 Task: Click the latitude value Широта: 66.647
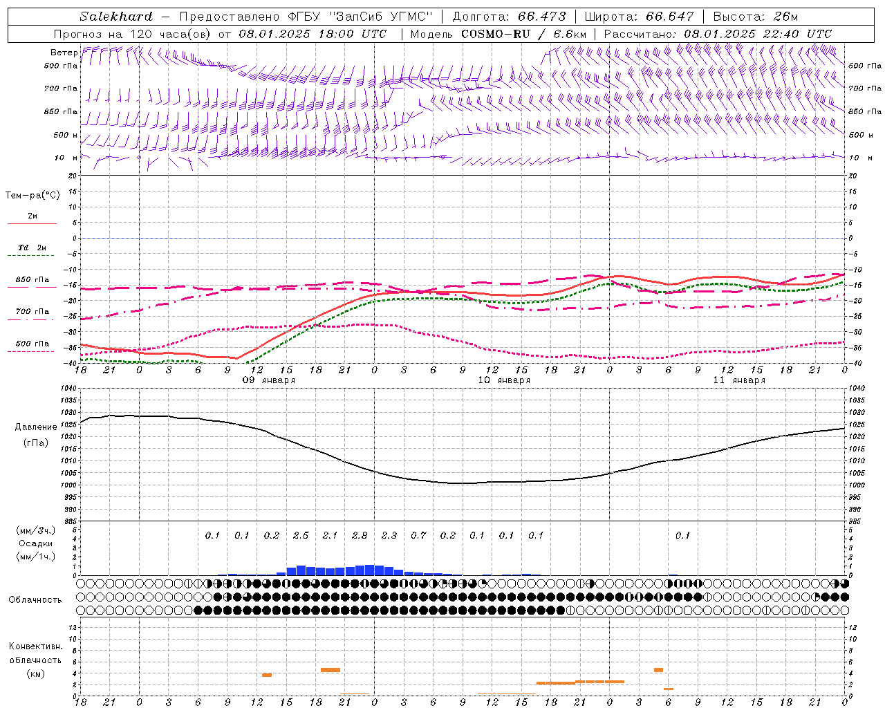click(638, 17)
